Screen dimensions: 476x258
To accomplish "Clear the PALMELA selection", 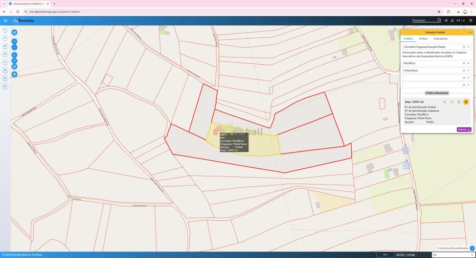I will pos(464,63).
